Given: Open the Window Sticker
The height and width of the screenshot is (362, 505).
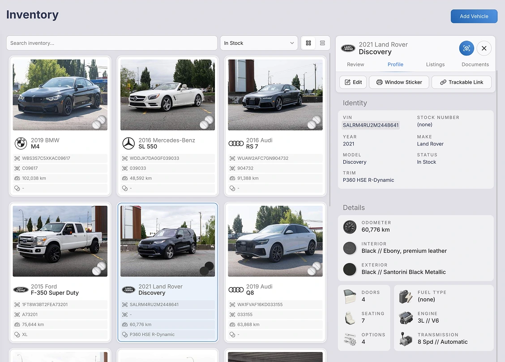Looking at the screenshot, I should [399, 82].
